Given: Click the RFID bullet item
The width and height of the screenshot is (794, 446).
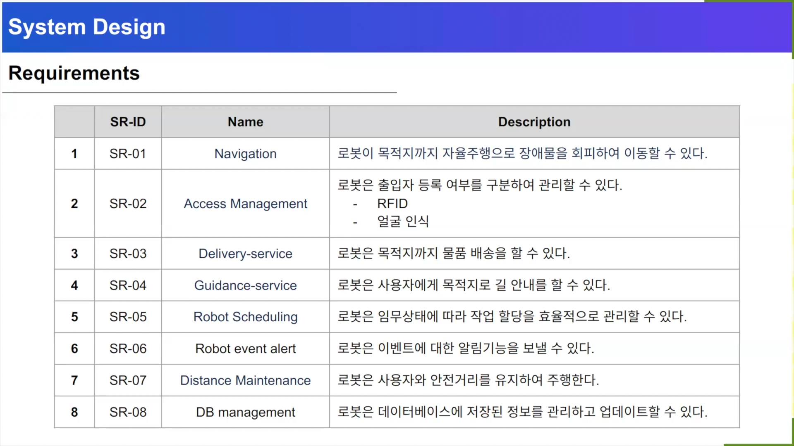Looking at the screenshot, I should 392,204.
